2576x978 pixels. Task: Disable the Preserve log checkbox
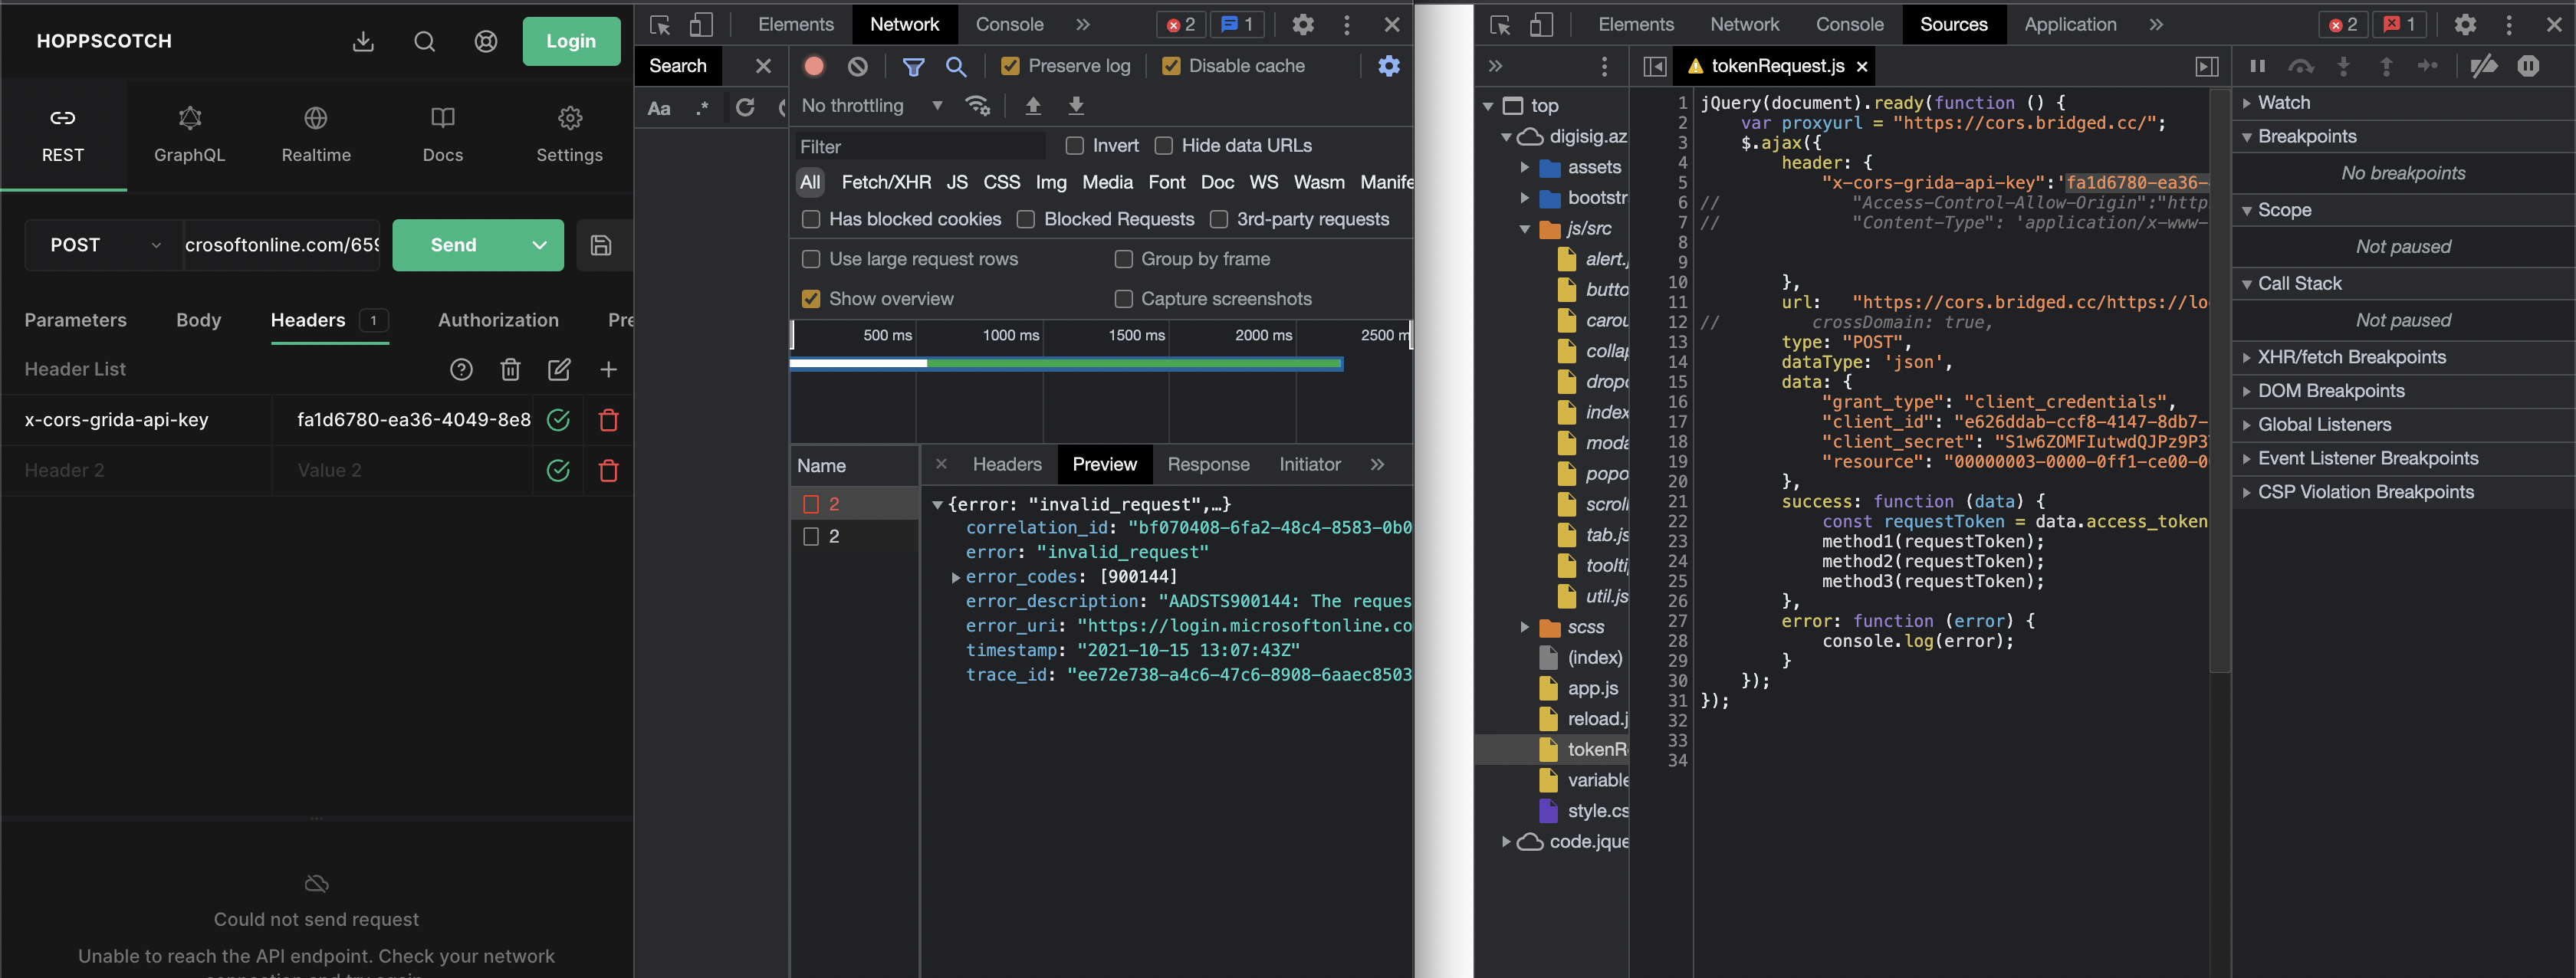pos(1010,66)
